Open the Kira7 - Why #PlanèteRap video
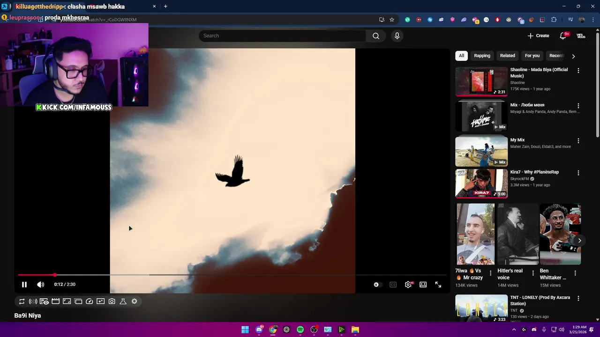Screen dimensions: 600x337 [481, 183]
